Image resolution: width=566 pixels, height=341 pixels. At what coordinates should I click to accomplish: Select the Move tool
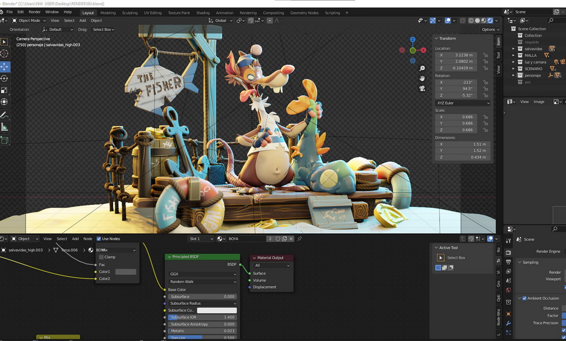pyautogui.click(x=5, y=67)
